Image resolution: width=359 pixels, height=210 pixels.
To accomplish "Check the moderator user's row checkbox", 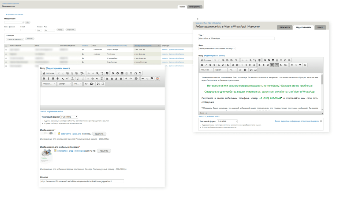I will [x=6, y=54].
